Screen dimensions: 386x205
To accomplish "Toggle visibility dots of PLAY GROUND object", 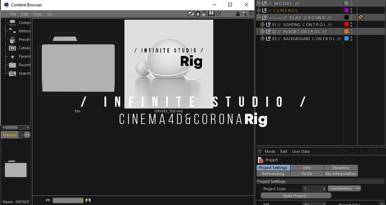I will pos(351,18).
